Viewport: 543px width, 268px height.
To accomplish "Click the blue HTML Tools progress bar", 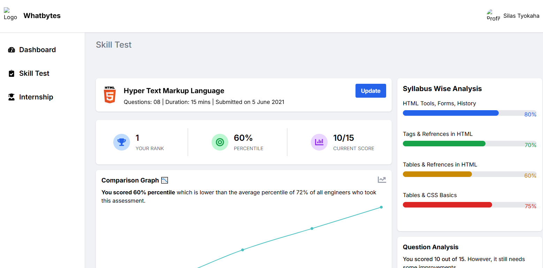I will pyautogui.click(x=451, y=113).
